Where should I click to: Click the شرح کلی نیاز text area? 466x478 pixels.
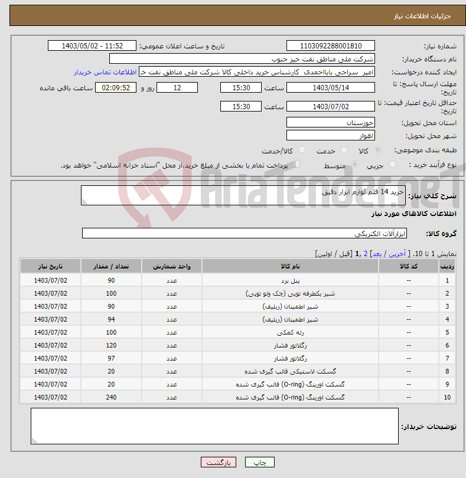(x=243, y=195)
